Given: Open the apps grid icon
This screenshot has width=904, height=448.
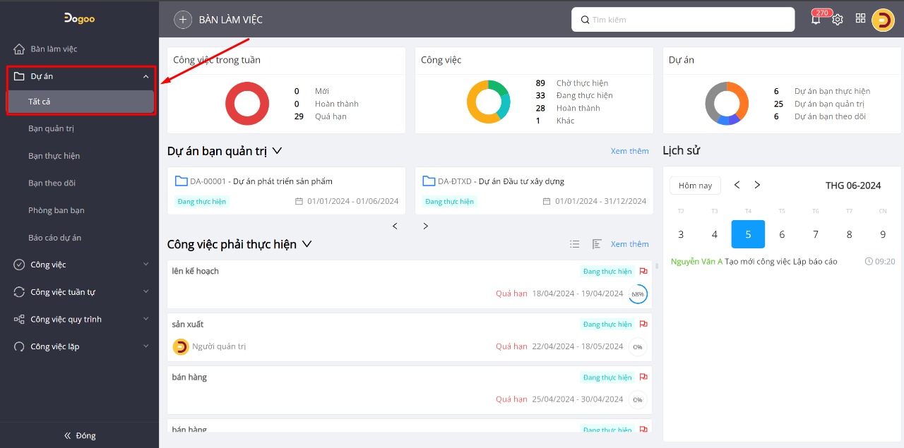Looking at the screenshot, I should click(860, 19).
